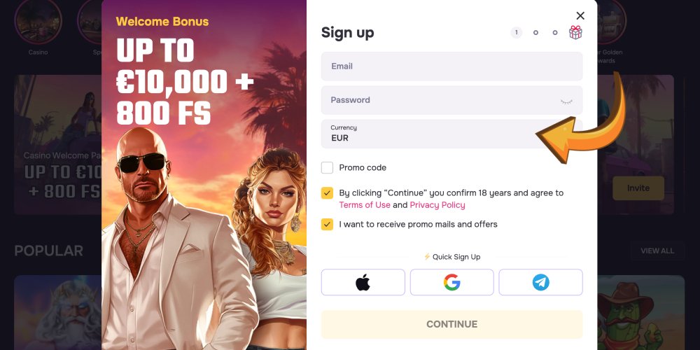Click the gift box bonus icon

tap(575, 33)
